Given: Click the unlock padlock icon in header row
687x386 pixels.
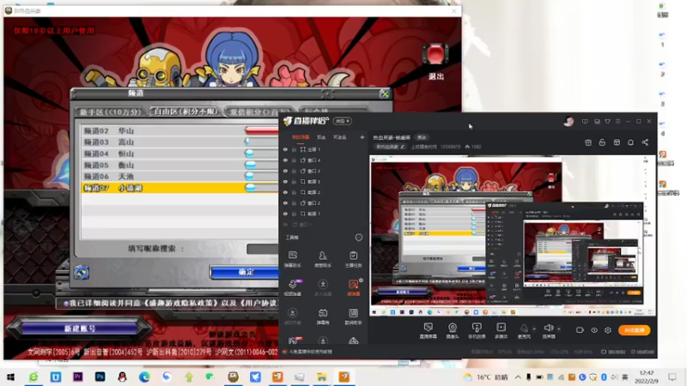Looking at the screenshot, I should pos(602,142).
